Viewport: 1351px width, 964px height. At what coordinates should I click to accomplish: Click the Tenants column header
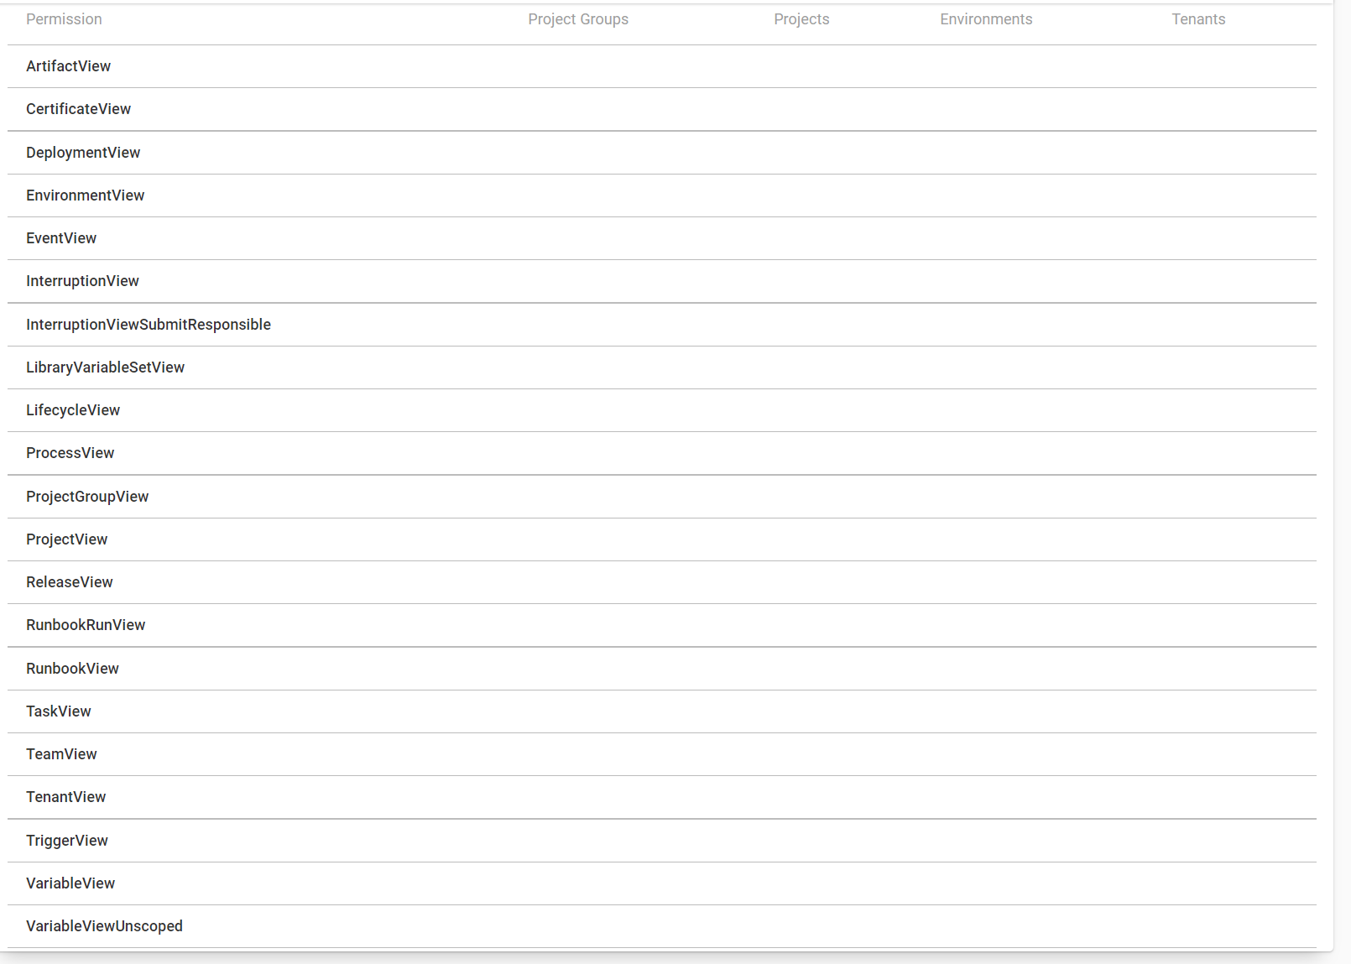[x=1198, y=18]
